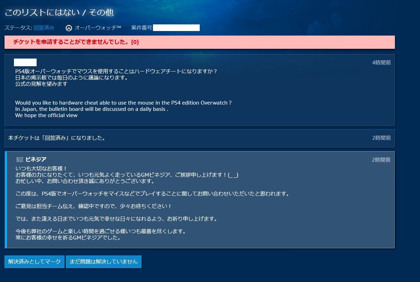Click the redacted username in the first message
The height and width of the screenshot is (282, 420).
(x=25, y=63)
